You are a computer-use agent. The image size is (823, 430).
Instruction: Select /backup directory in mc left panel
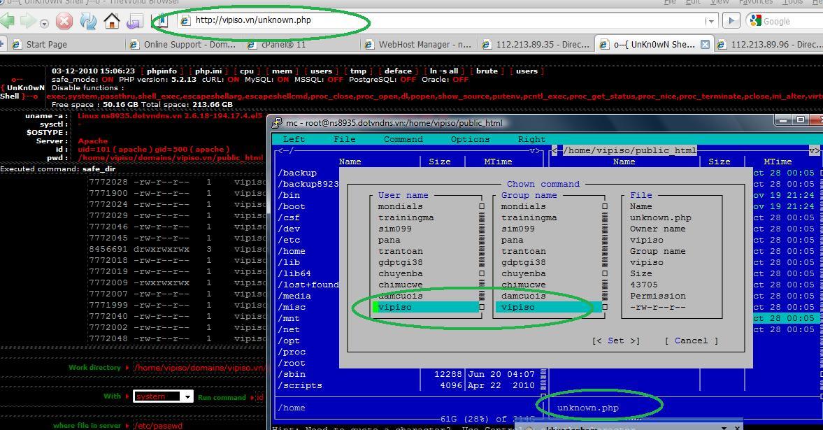[297, 173]
